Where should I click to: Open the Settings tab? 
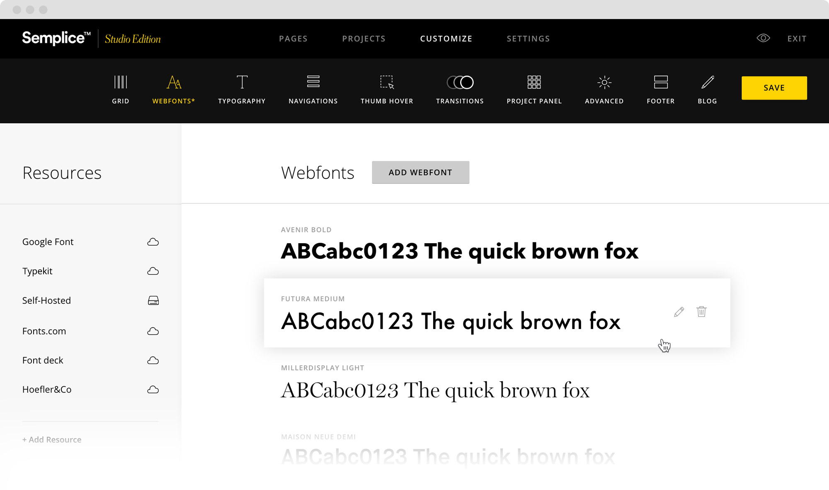tap(528, 39)
